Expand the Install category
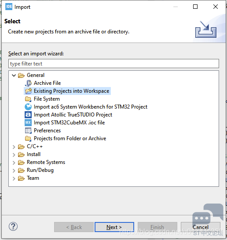This screenshot has height=240, width=227. tap(14, 155)
